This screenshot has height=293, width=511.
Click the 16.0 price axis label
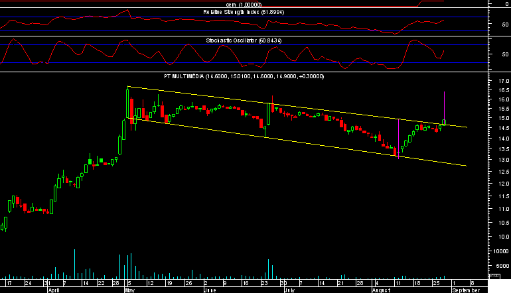[x=504, y=99]
